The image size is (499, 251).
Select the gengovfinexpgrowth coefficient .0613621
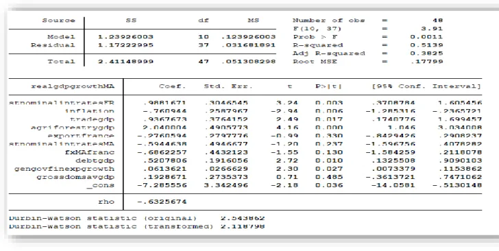tap(165, 169)
